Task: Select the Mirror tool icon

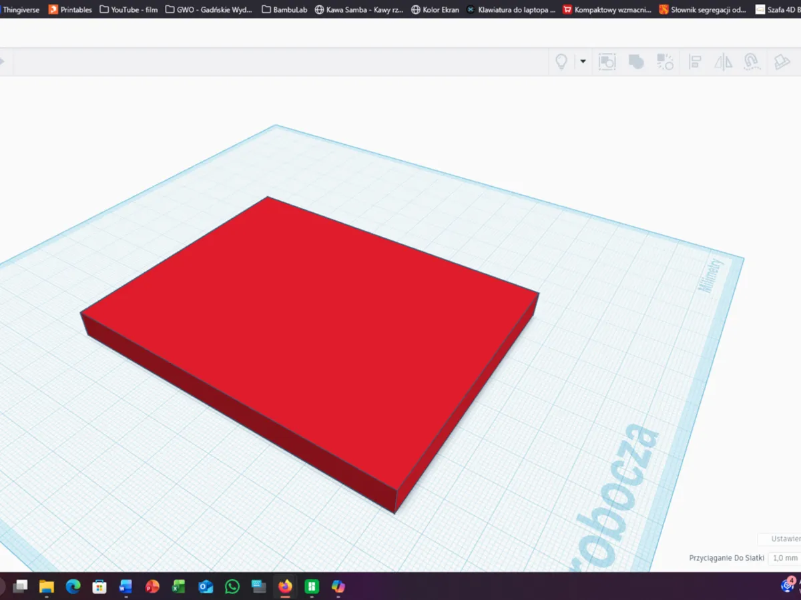Action: tap(723, 62)
